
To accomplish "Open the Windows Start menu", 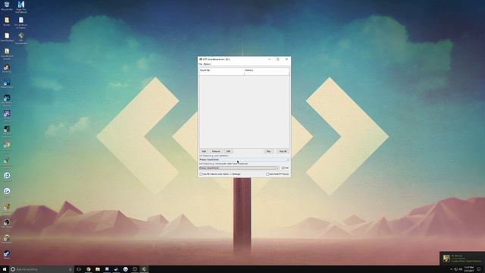I will [5, 269].
